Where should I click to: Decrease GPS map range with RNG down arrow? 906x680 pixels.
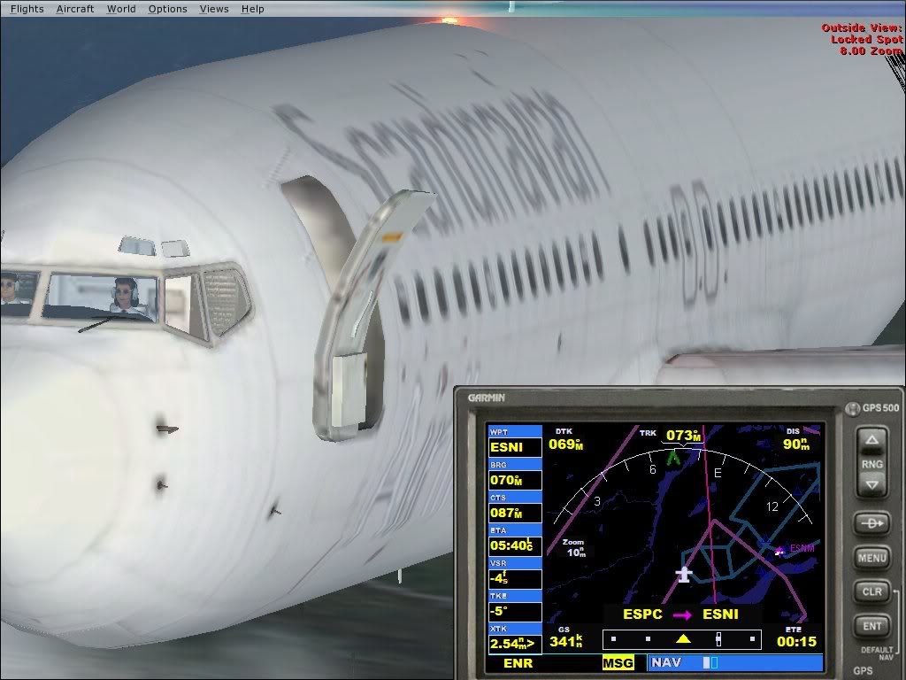(x=871, y=484)
